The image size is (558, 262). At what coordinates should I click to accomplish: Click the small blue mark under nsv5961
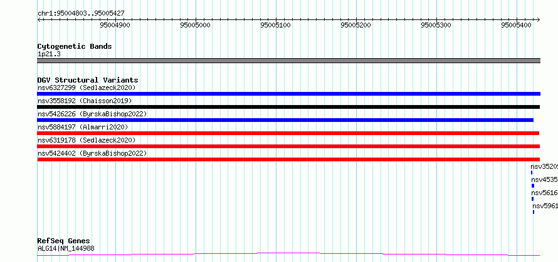(534, 212)
